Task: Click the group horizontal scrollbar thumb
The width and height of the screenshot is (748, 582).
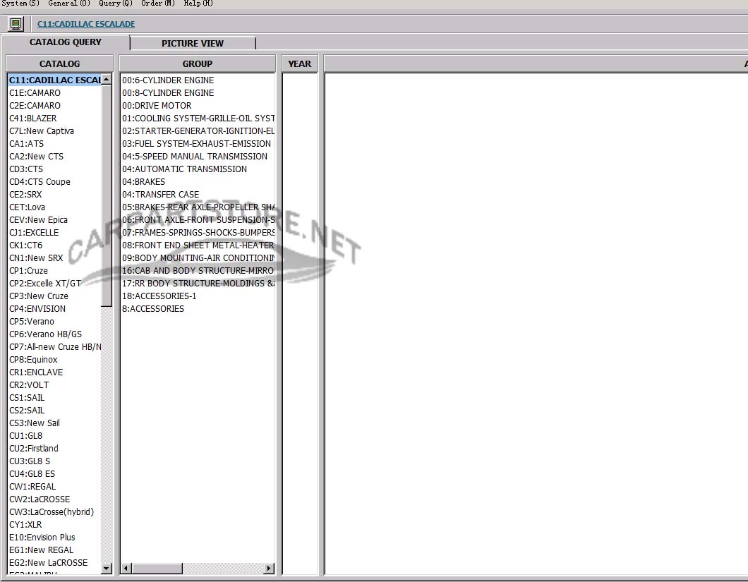Action: coord(157,569)
